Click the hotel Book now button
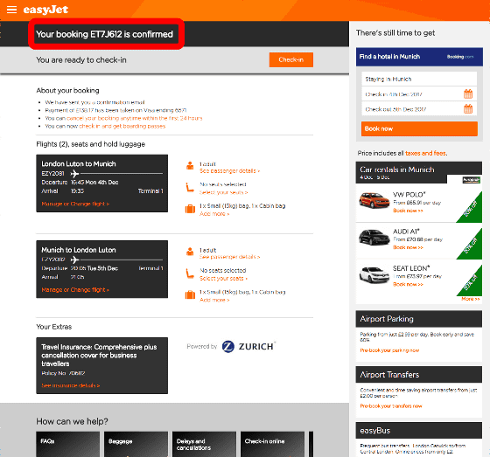This screenshot has height=457, width=490. pos(419,128)
